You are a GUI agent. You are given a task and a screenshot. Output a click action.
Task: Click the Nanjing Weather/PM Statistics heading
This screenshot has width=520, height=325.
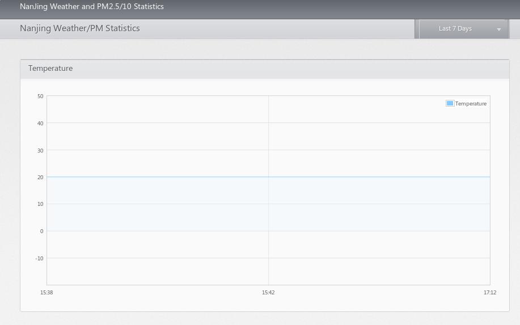click(x=80, y=28)
